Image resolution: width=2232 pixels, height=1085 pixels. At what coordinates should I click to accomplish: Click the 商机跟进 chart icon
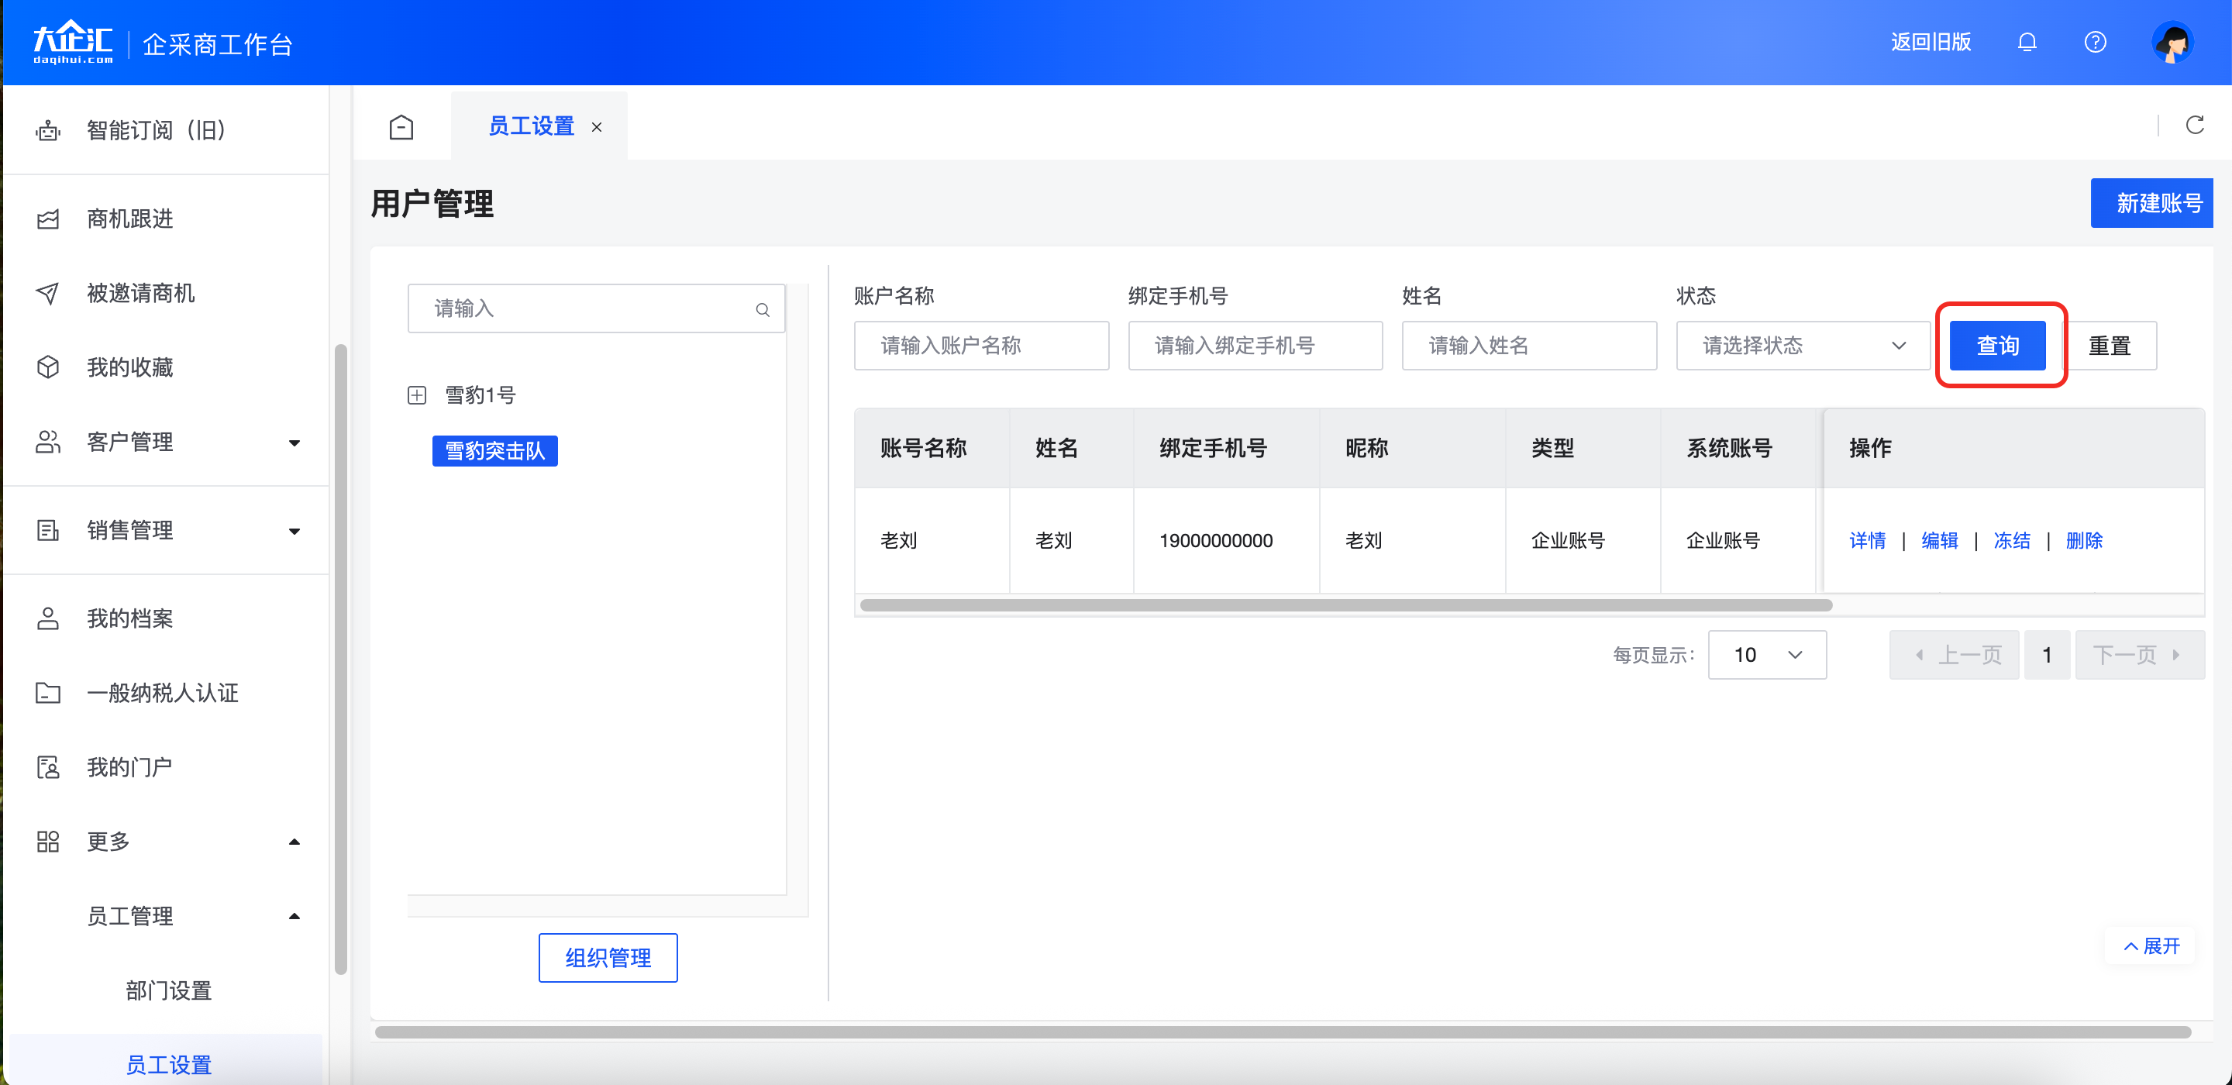coord(49,219)
